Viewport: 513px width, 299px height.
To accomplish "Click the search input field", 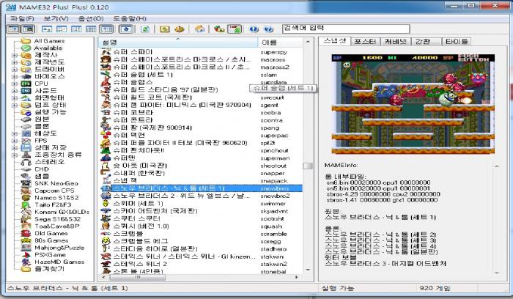I will tap(346, 29).
